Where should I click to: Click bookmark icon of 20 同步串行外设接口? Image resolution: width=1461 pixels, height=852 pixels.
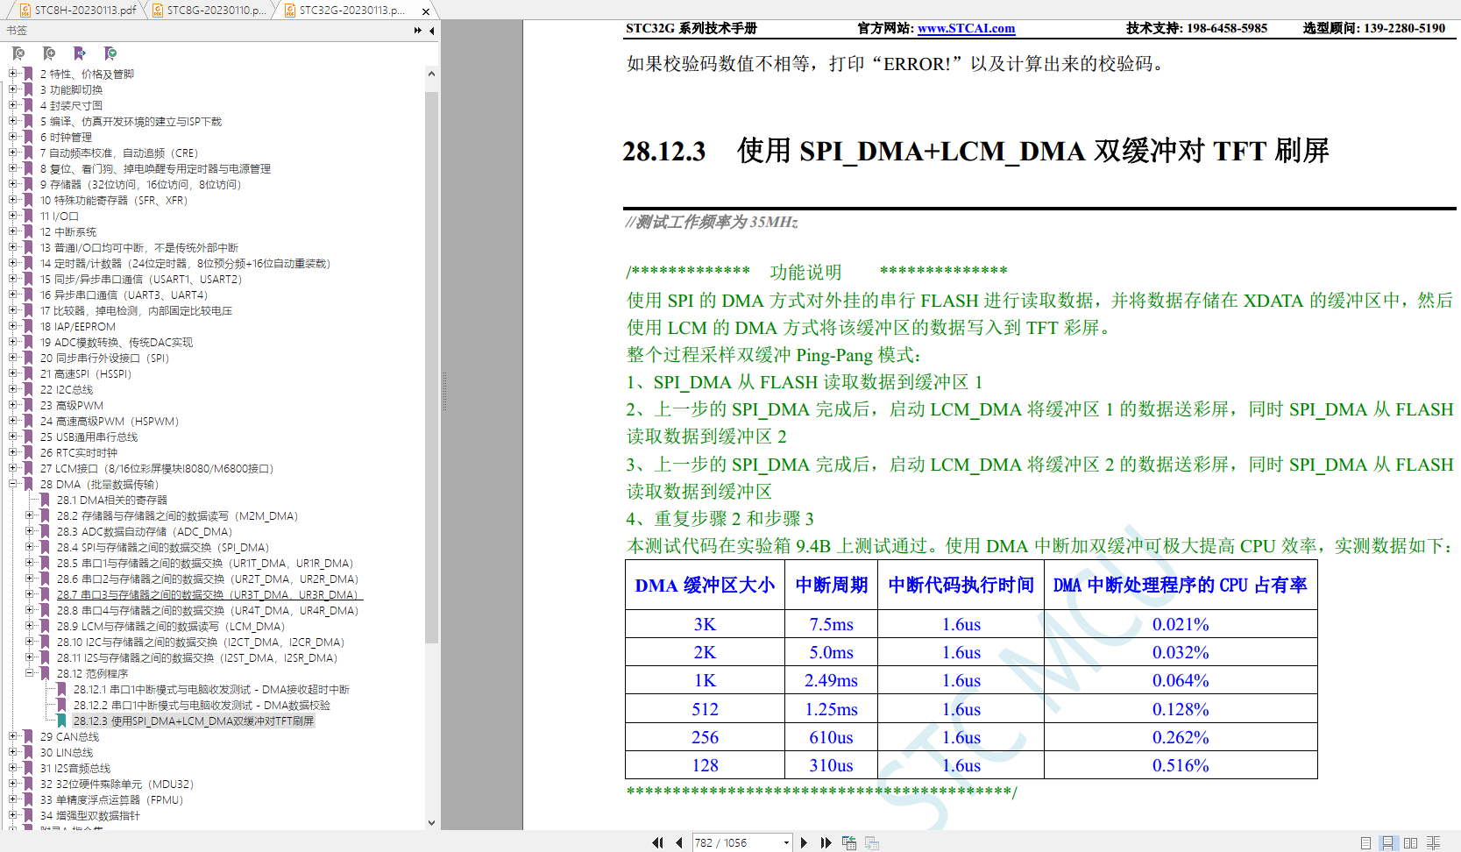28,358
